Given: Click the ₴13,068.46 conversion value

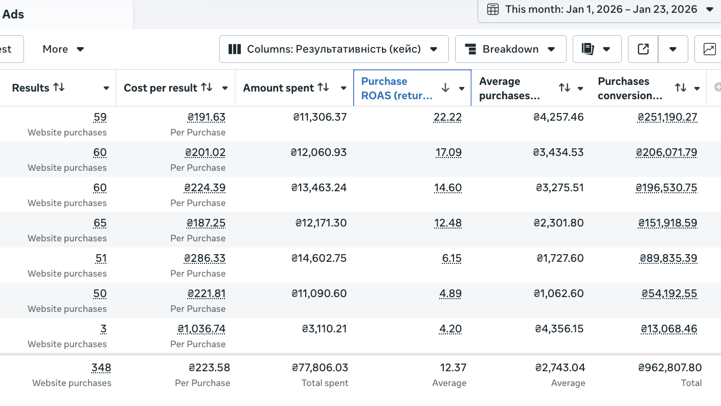Looking at the screenshot, I should click(x=669, y=329).
